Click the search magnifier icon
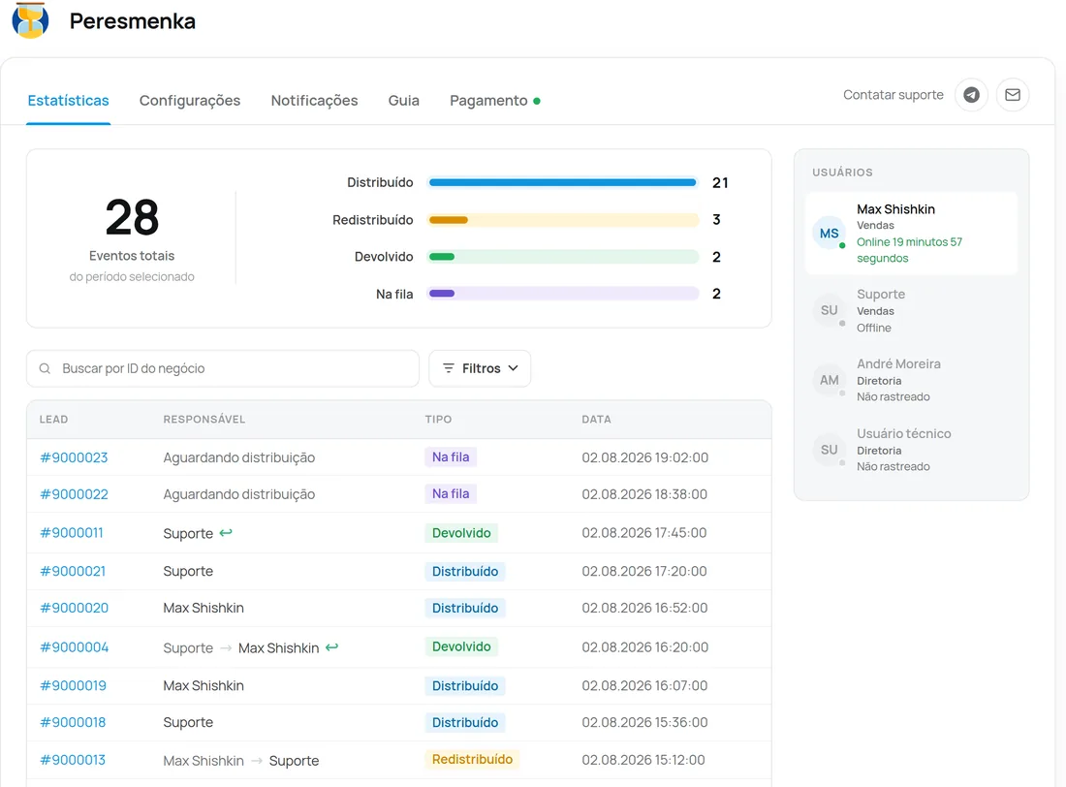The image size is (1066, 787). (x=45, y=368)
